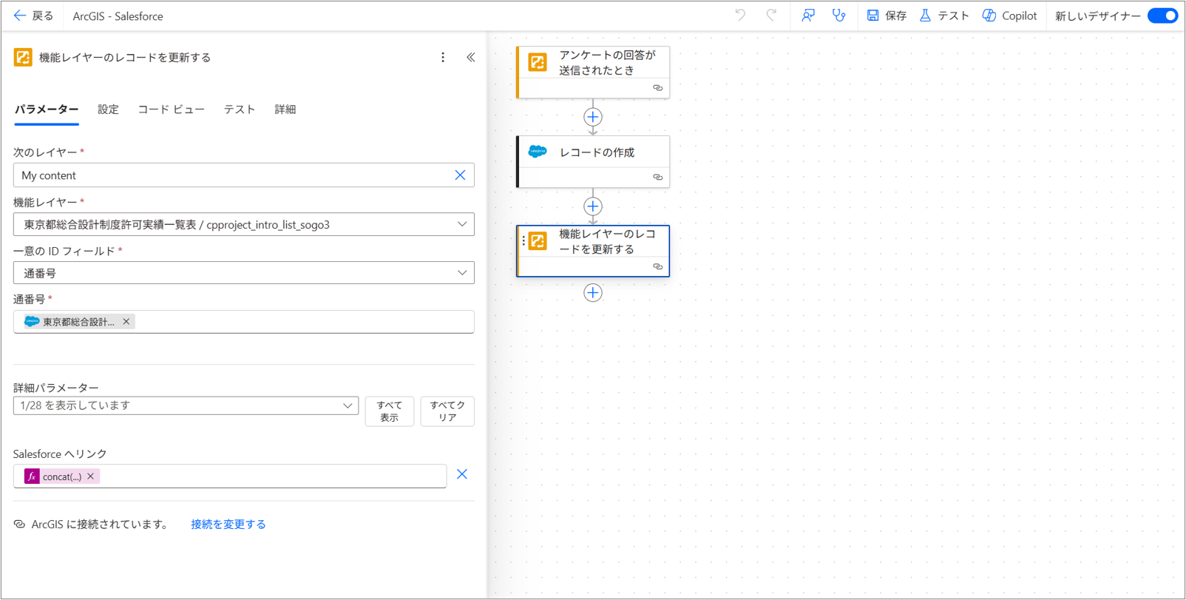Image resolution: width=1186 pixels, height=600 pixels.
Task: Expand the 詳細パラメーター dropdown
Action: pyautogui.click(x=186, y=405)
